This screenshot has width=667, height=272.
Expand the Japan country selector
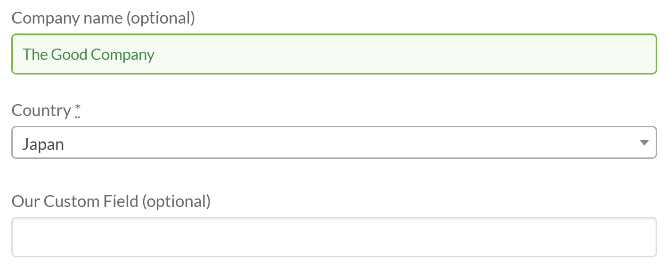pyautogui.click(x=330, y=142)
